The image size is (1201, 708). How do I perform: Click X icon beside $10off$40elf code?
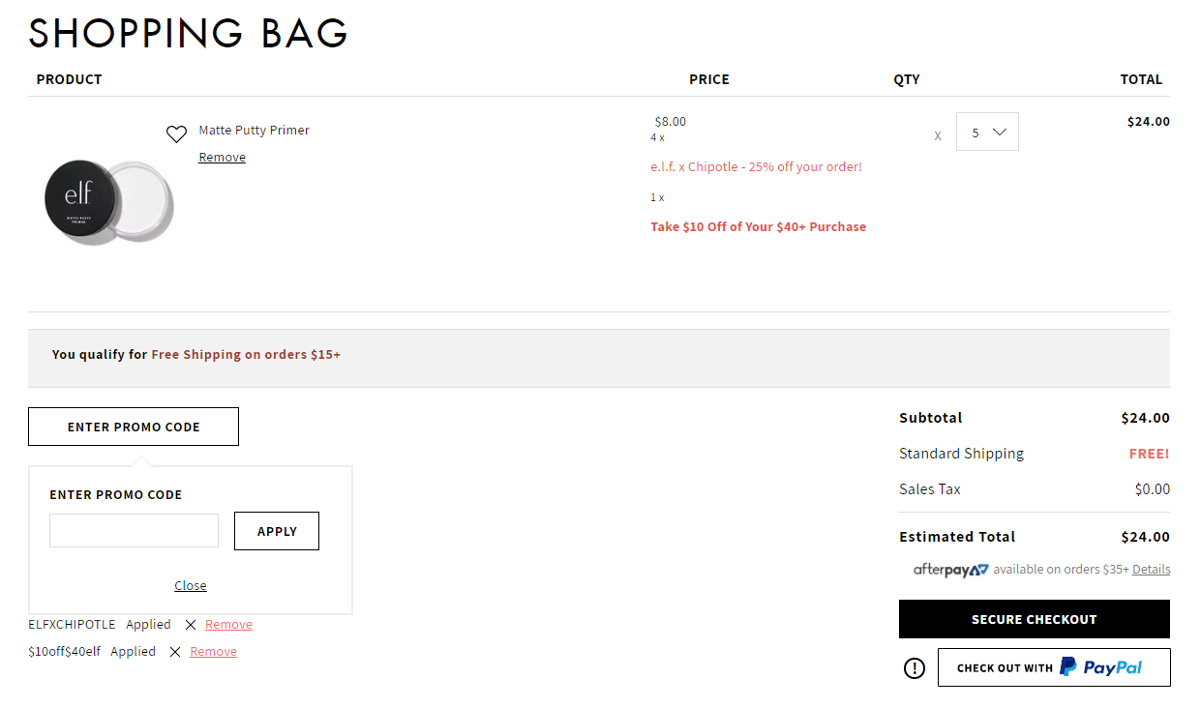tap(175, 652)
